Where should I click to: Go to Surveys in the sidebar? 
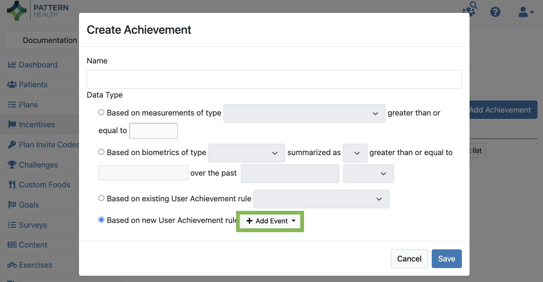point(33,225)
